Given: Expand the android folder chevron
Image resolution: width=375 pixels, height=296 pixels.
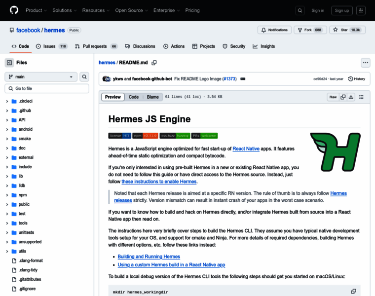Looking at the screenshot, I should [7, 129].
